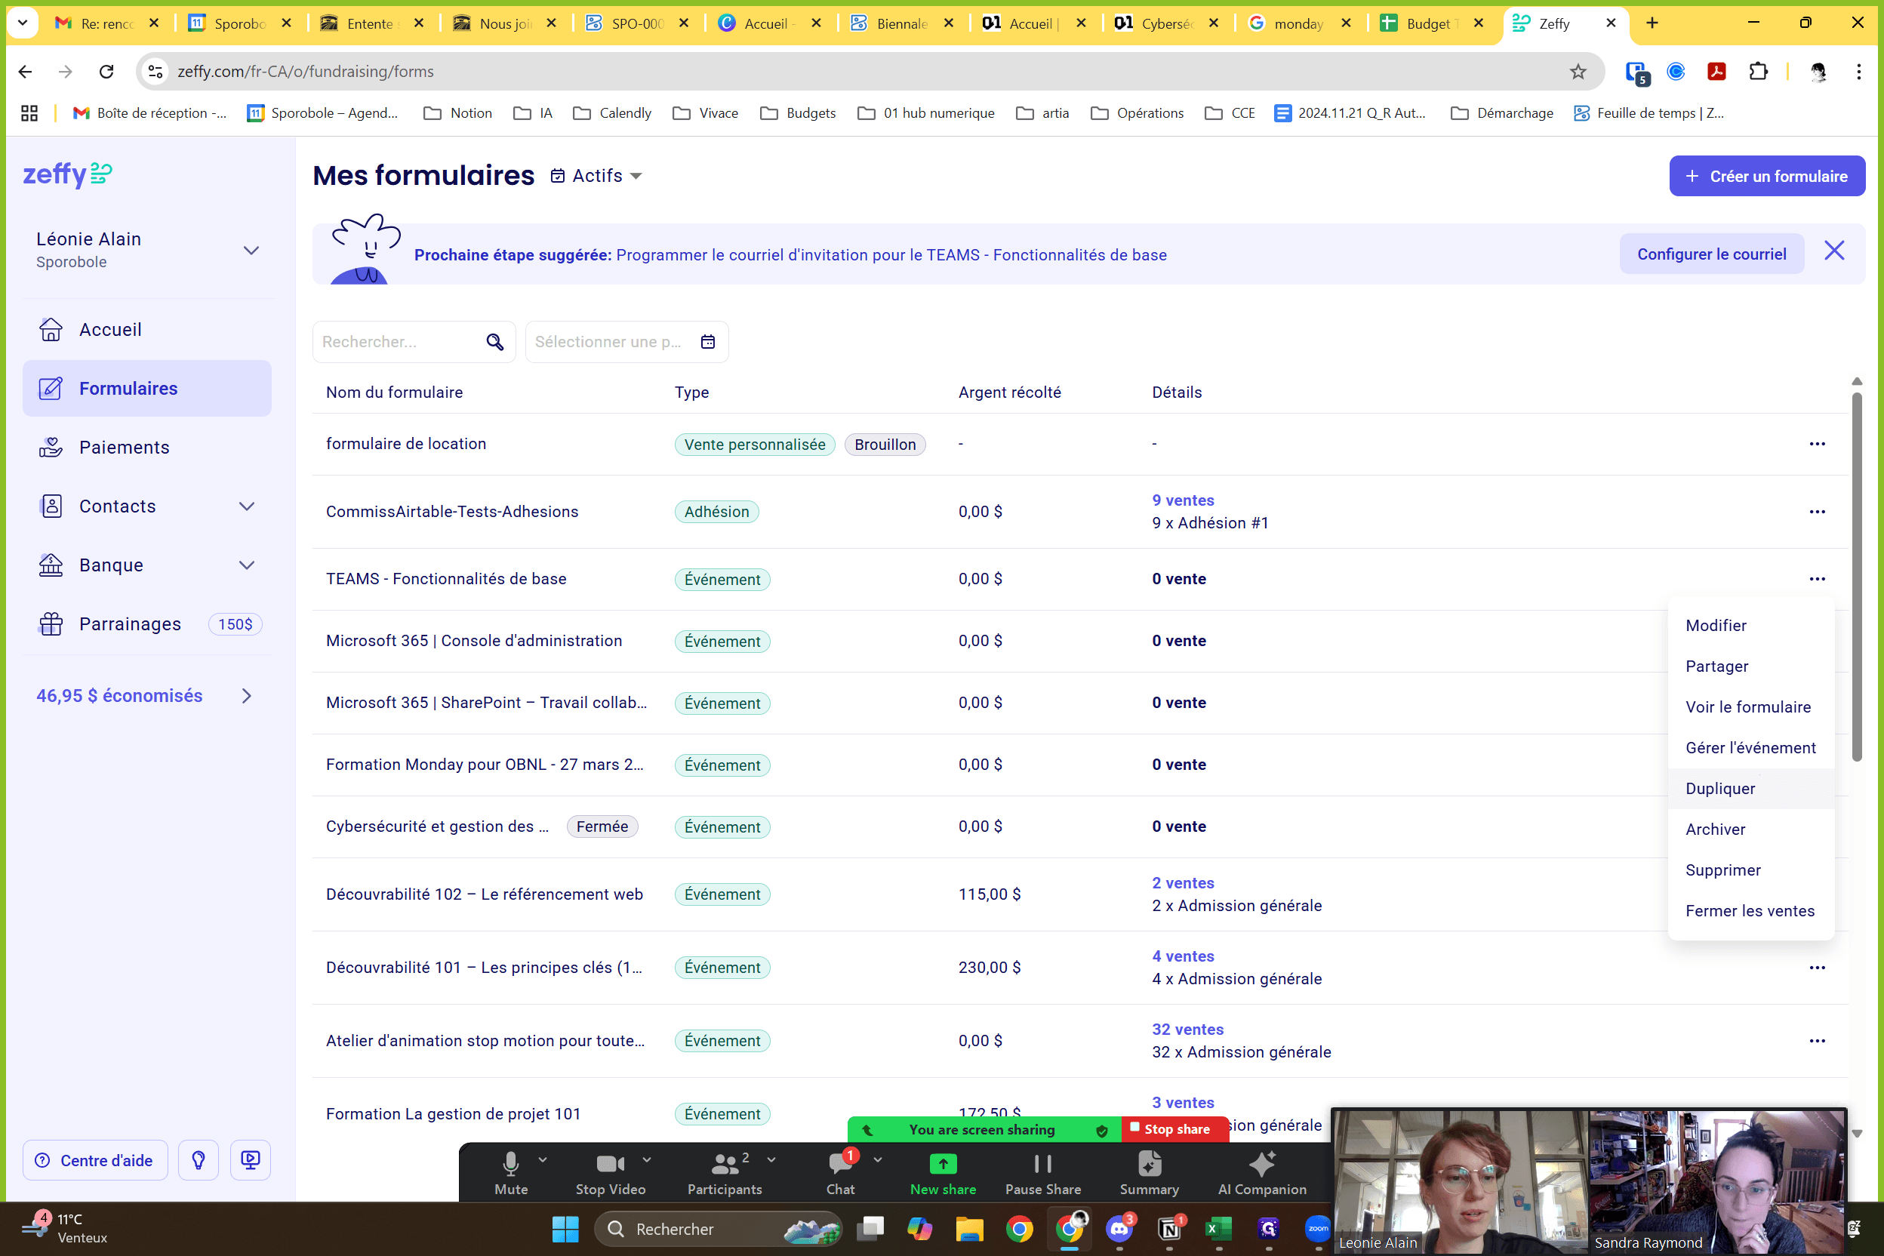Click the Parrainages gift icon
The height and width of the screenshot is (1256, 1884).
(51, 624)
